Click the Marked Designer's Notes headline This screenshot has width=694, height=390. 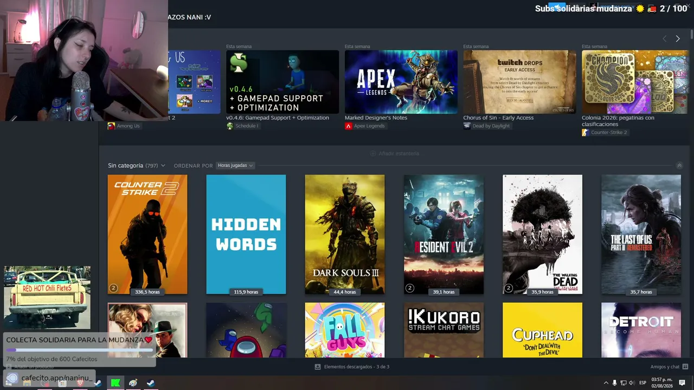click(376, 118)
